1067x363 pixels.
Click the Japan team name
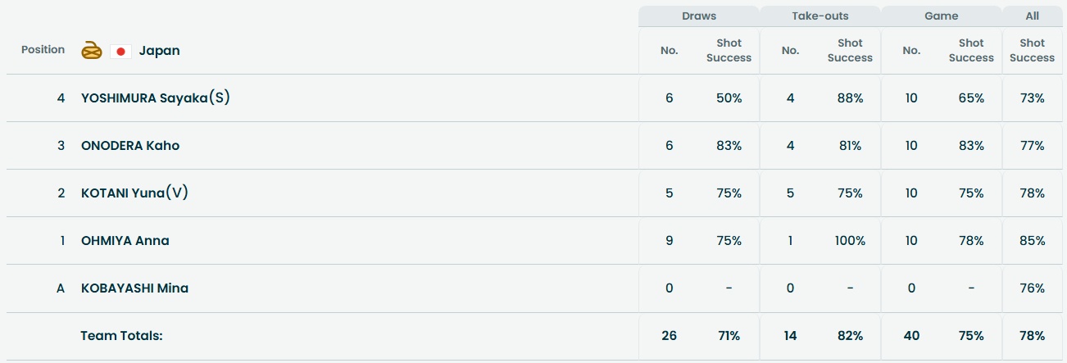click(159, 51)
